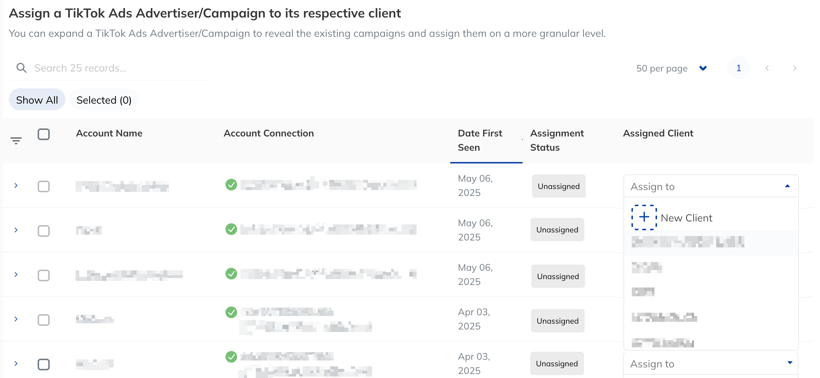Go to previous page arrow
Screen dimensions: 820x378
point(767,68)
